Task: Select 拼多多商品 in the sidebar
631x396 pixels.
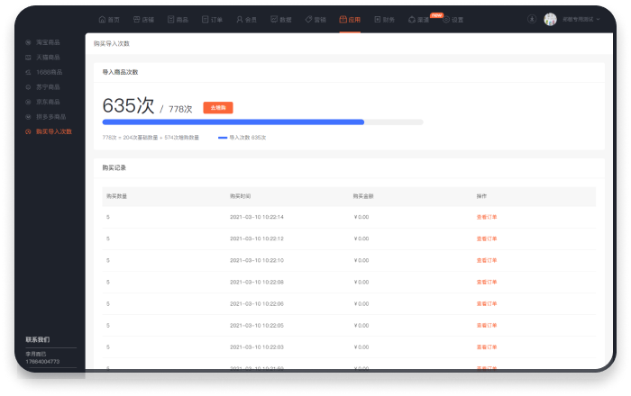Action: click(51, 117)
